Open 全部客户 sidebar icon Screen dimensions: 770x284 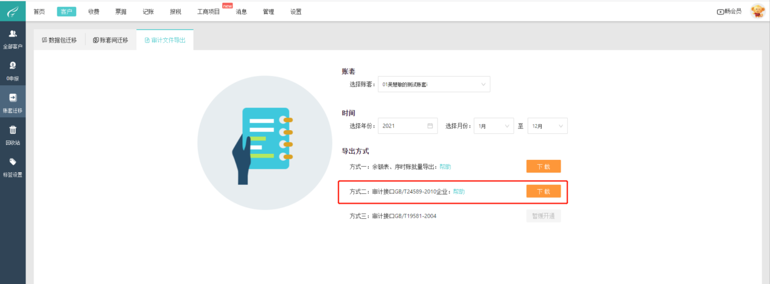[13, 34]
